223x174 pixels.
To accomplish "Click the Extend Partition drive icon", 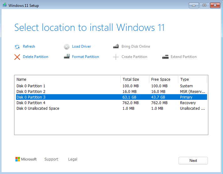I will click(165, 57).
